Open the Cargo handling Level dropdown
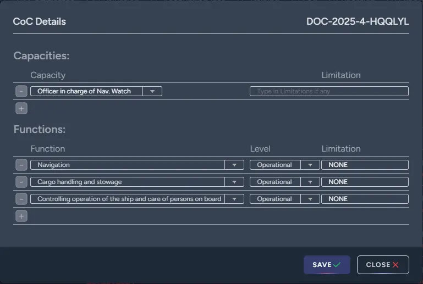 coord(310,182)
